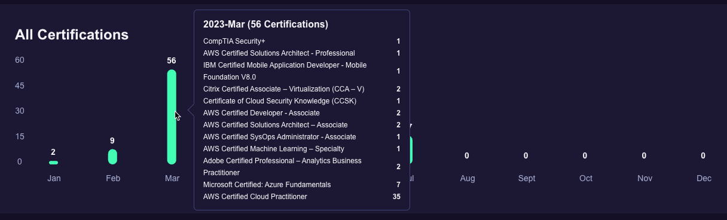Click the March bar with 56 certifications
The width and height of the screenshot is (727, 220).
[172, 117]
